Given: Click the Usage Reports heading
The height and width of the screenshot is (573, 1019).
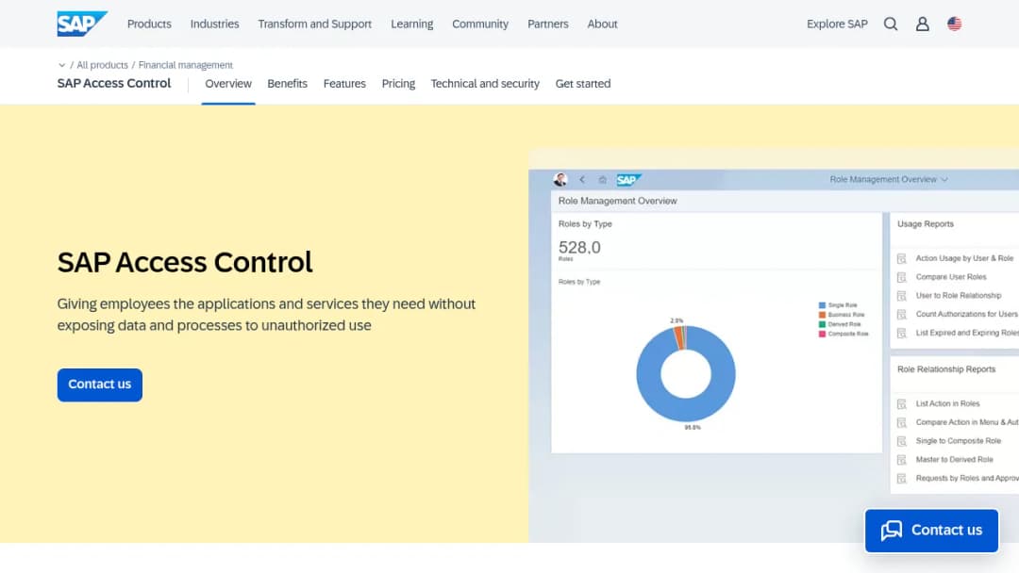Looking at the screenshot, I should click(x=926, y=224).
